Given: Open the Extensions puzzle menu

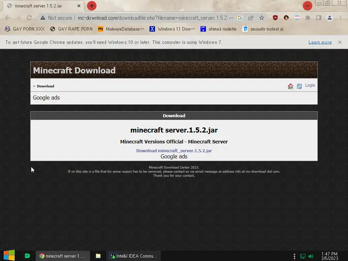Looking at the screenshot, I should (x=308, y=18).
